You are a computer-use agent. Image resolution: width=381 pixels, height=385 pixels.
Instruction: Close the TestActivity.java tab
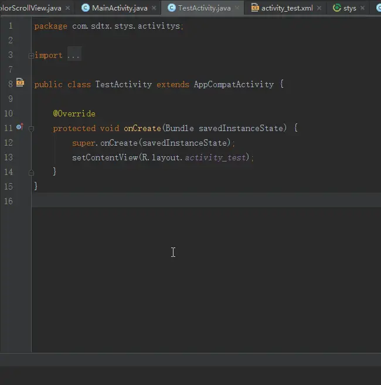(x=237, y=8)
